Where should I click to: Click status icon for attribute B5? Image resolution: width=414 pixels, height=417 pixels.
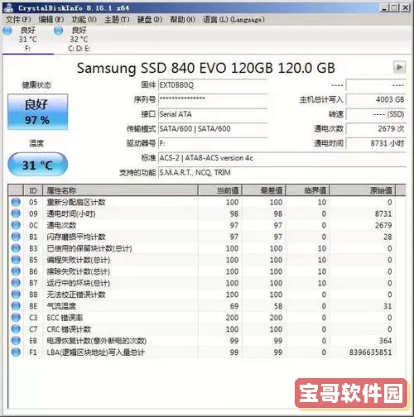[x=16, y=260]
